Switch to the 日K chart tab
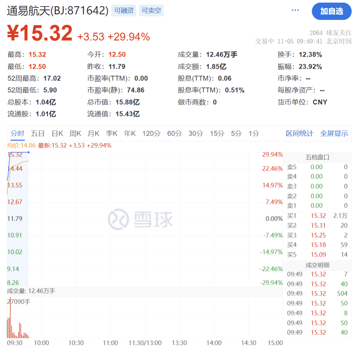The width and height of the screenshot is (353, 348). tap(57, 134)
